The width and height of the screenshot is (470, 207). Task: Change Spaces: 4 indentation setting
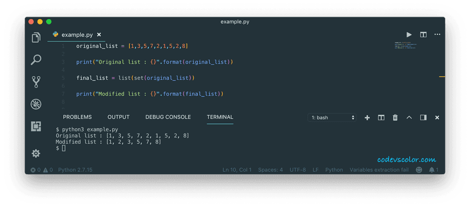click(x=270, y=170)
